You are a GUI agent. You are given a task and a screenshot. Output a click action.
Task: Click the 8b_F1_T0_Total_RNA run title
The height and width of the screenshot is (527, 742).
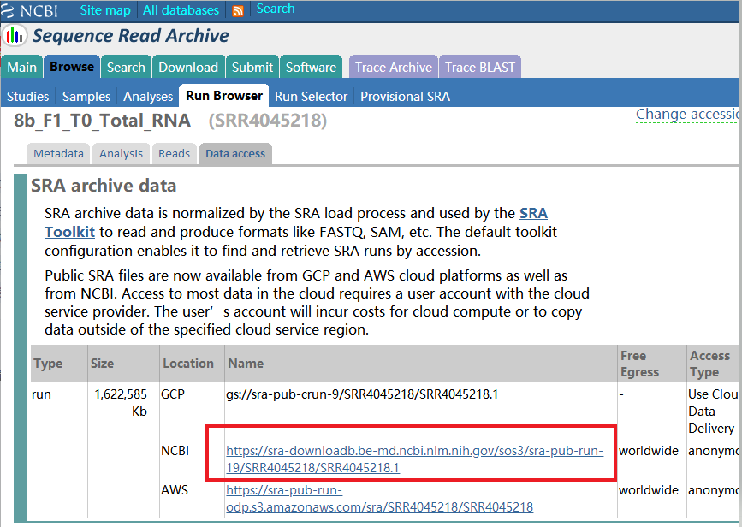point(102,121)
